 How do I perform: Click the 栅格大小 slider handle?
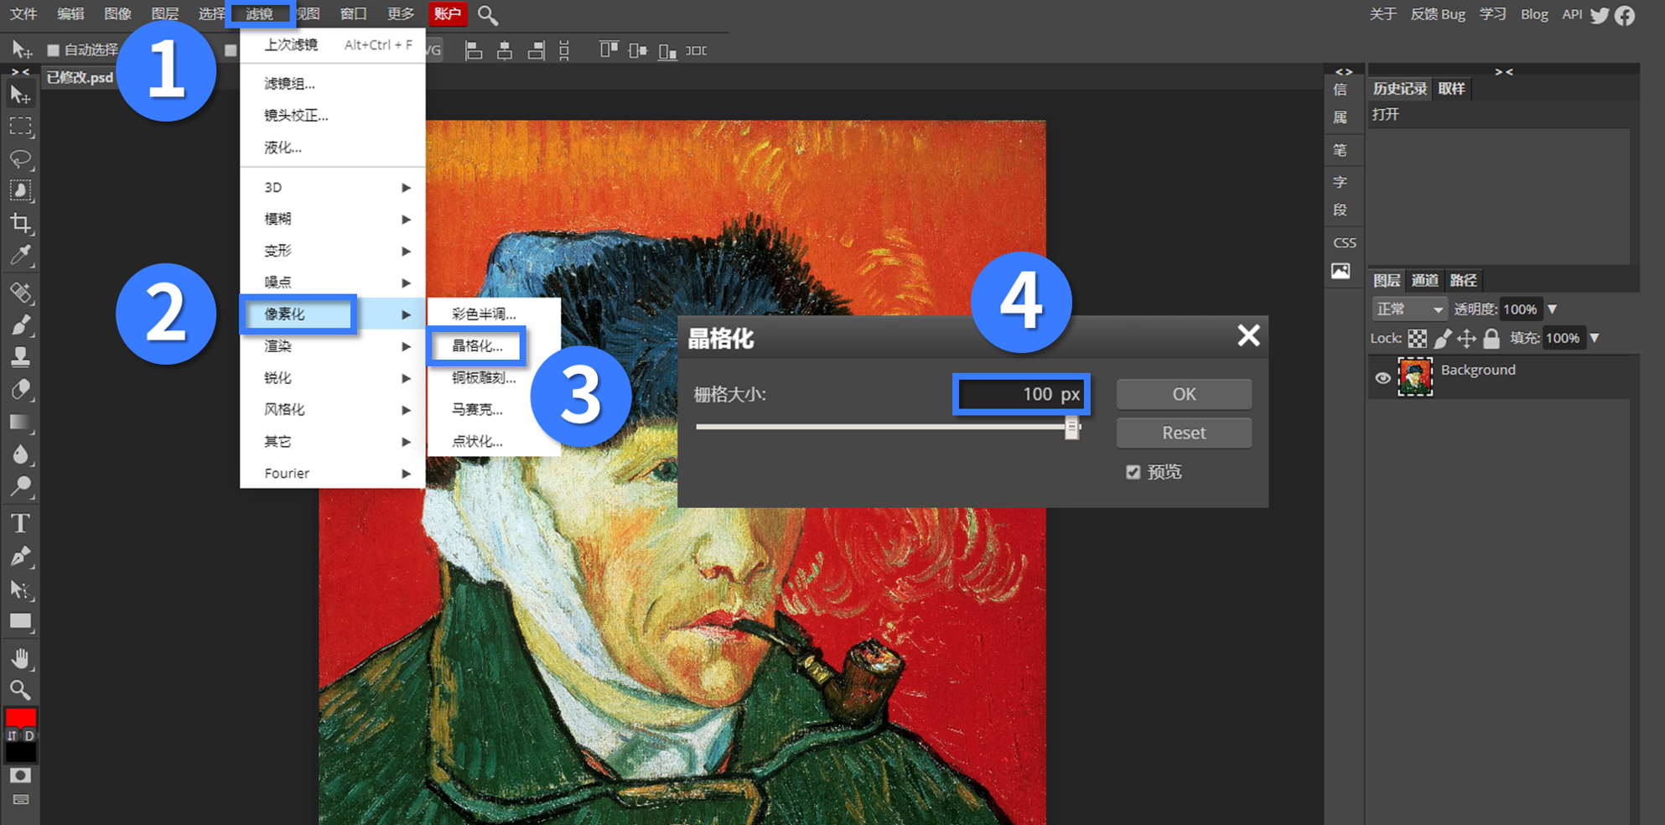click(x=1071, y=428)
